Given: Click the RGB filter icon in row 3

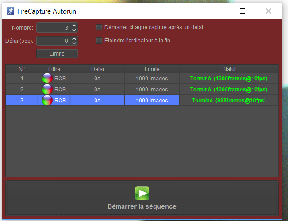Looking at the screenshot, I should click(47, 100).
